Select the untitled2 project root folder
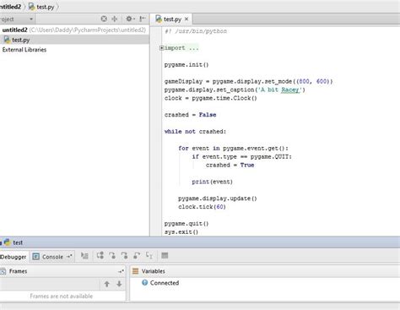Viewport: 400px width, 310px height. click(74, 30)
